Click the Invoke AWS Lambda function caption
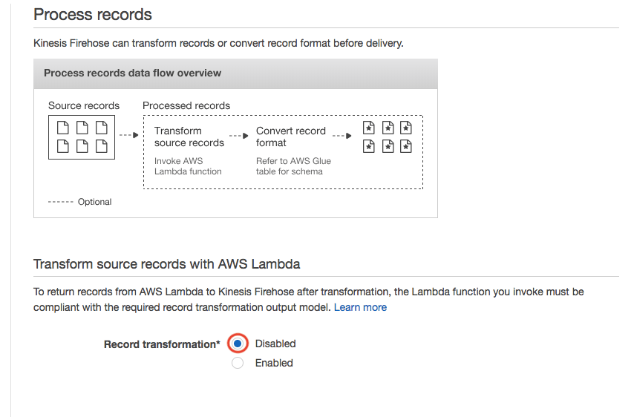This screenshot has width=634, height=417. [x=188, y=166]
